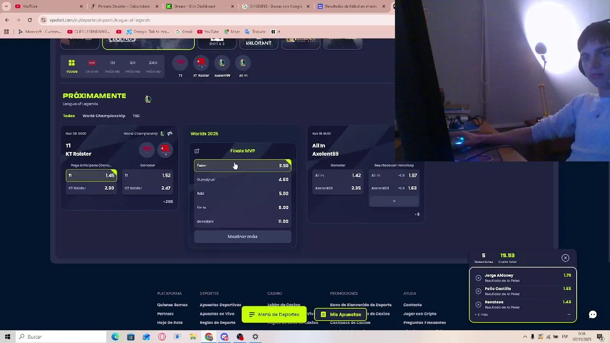Select Gumayusi 4.50 MVP odd

[x=243, y=180]
